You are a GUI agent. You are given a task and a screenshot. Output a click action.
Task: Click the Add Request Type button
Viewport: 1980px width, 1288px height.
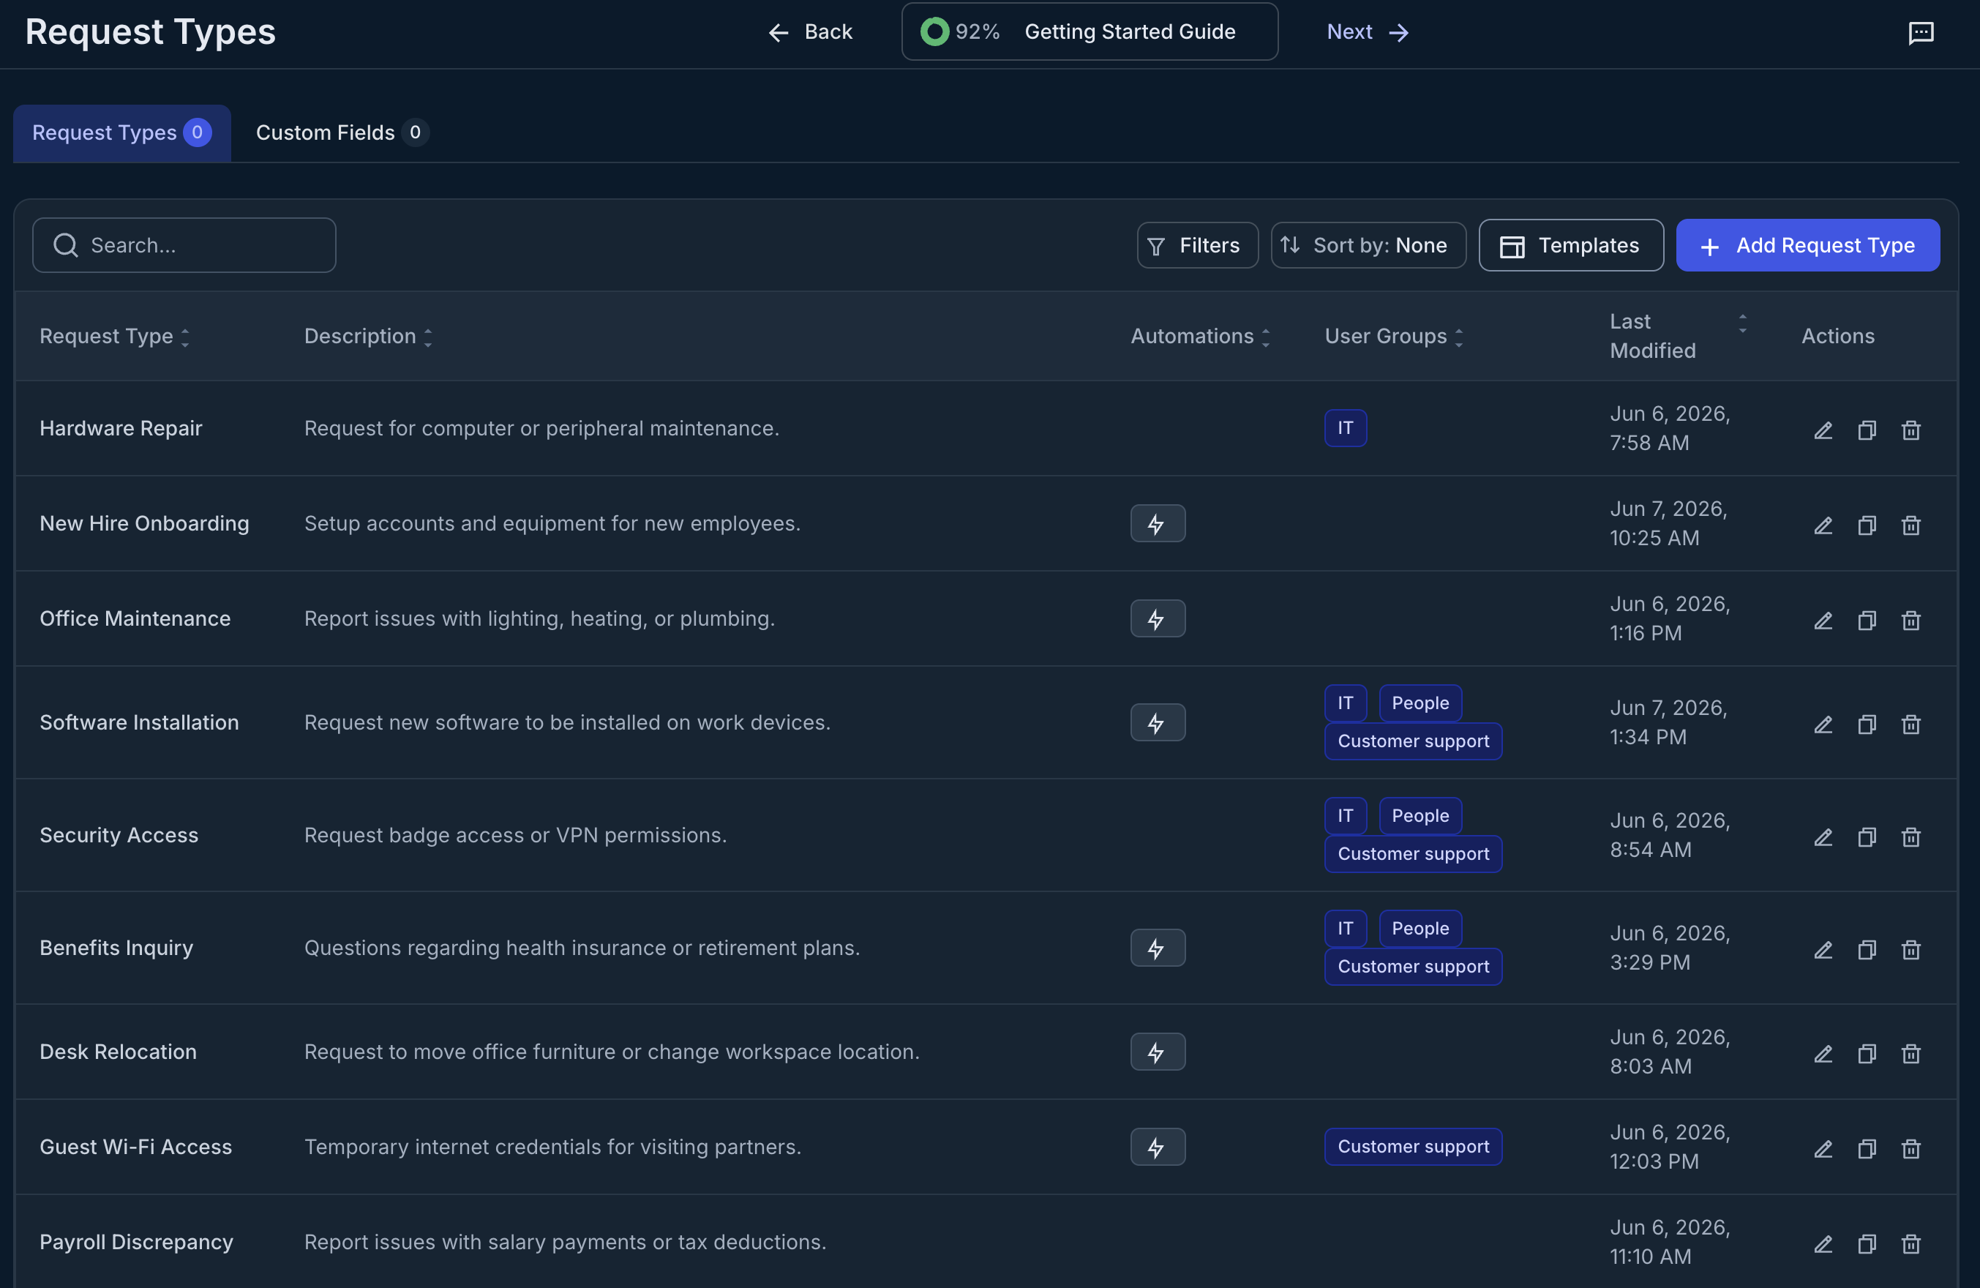[x=1807, y=244]
